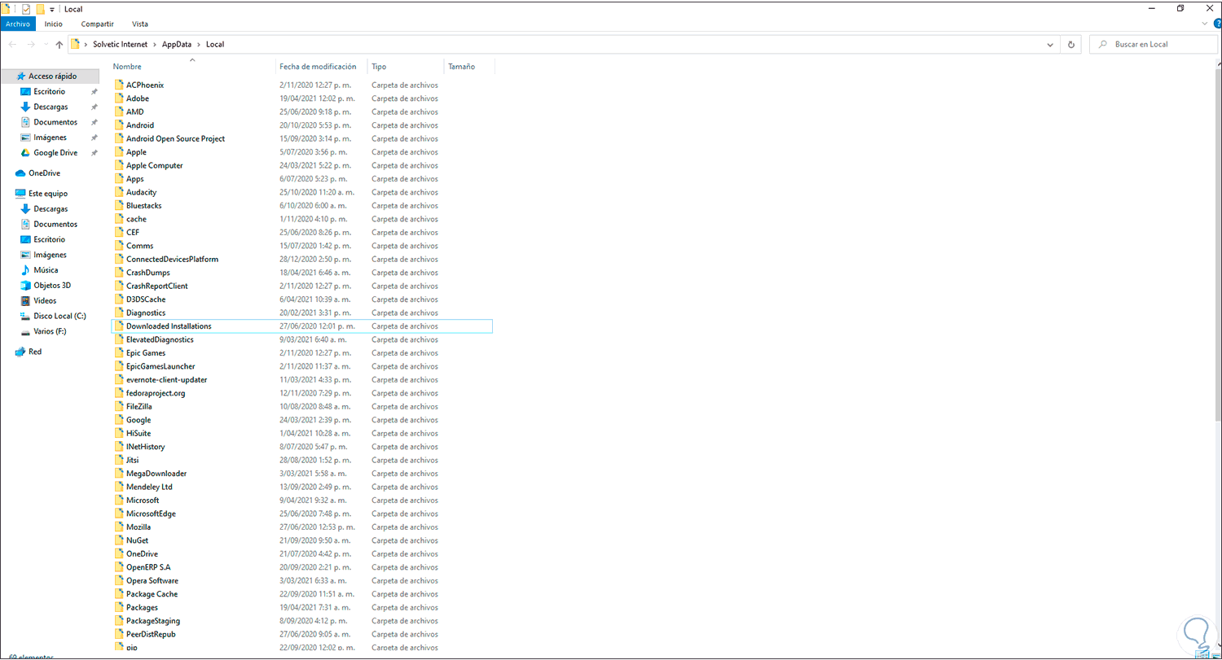Open the OneDrive cloud icon in sidebar

pyautogui.click(x=20, y=173)
